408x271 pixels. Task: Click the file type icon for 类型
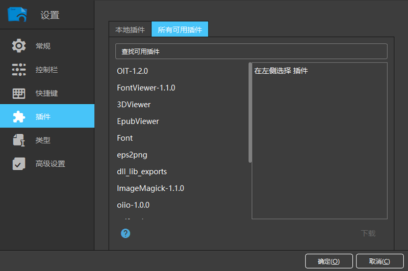[19, 140]
